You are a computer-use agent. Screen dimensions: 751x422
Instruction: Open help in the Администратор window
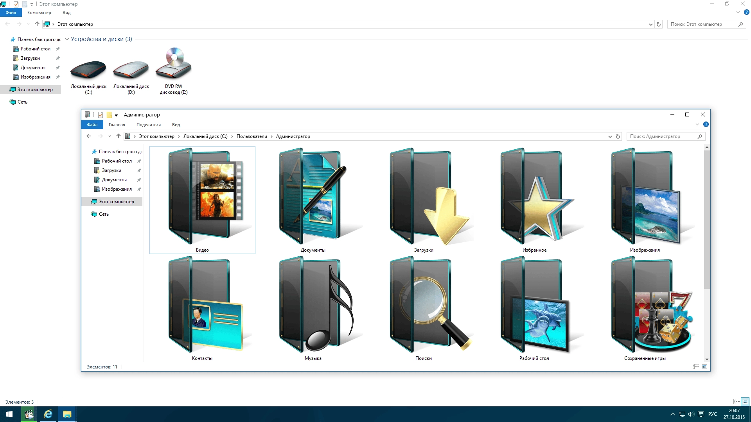point(706,124)
